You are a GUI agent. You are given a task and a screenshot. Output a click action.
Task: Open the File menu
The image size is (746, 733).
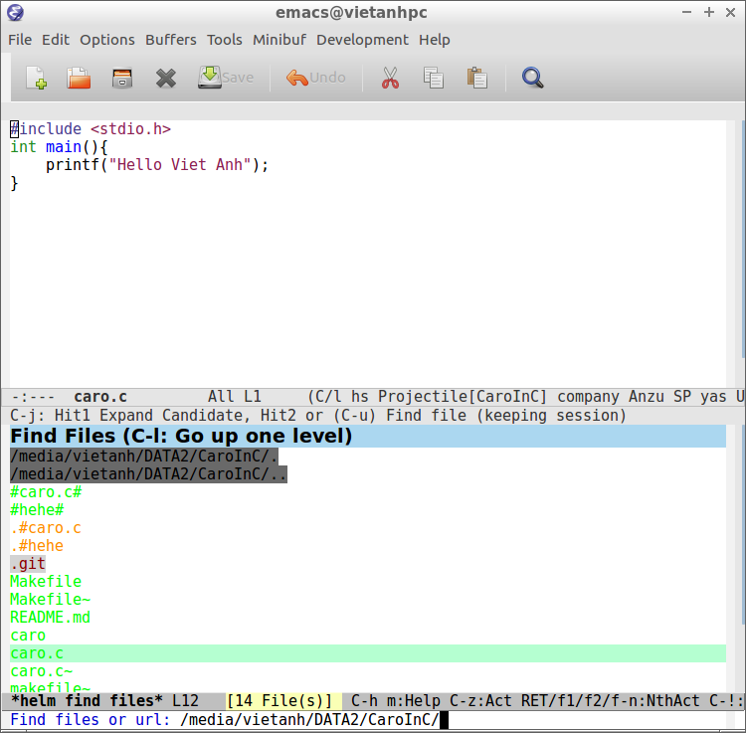[20, 40]
